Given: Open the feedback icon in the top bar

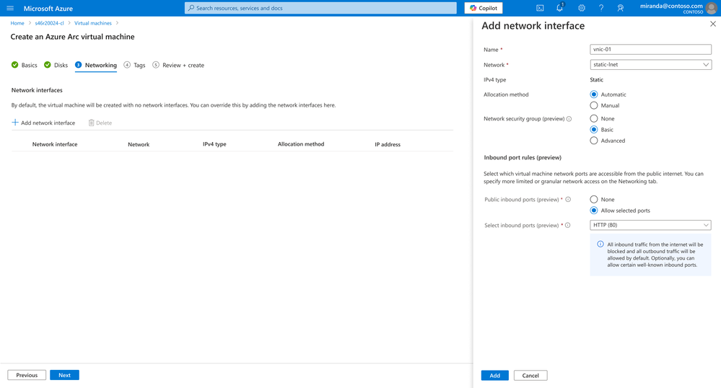Looking at the screenshot, I should (620, 8).
